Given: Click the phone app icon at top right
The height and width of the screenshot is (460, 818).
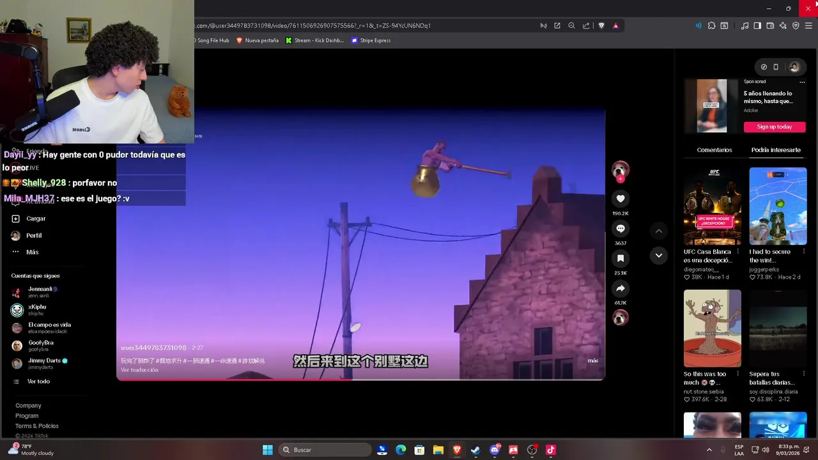Looking at the screenshot, I should click(x=776, y=67).
